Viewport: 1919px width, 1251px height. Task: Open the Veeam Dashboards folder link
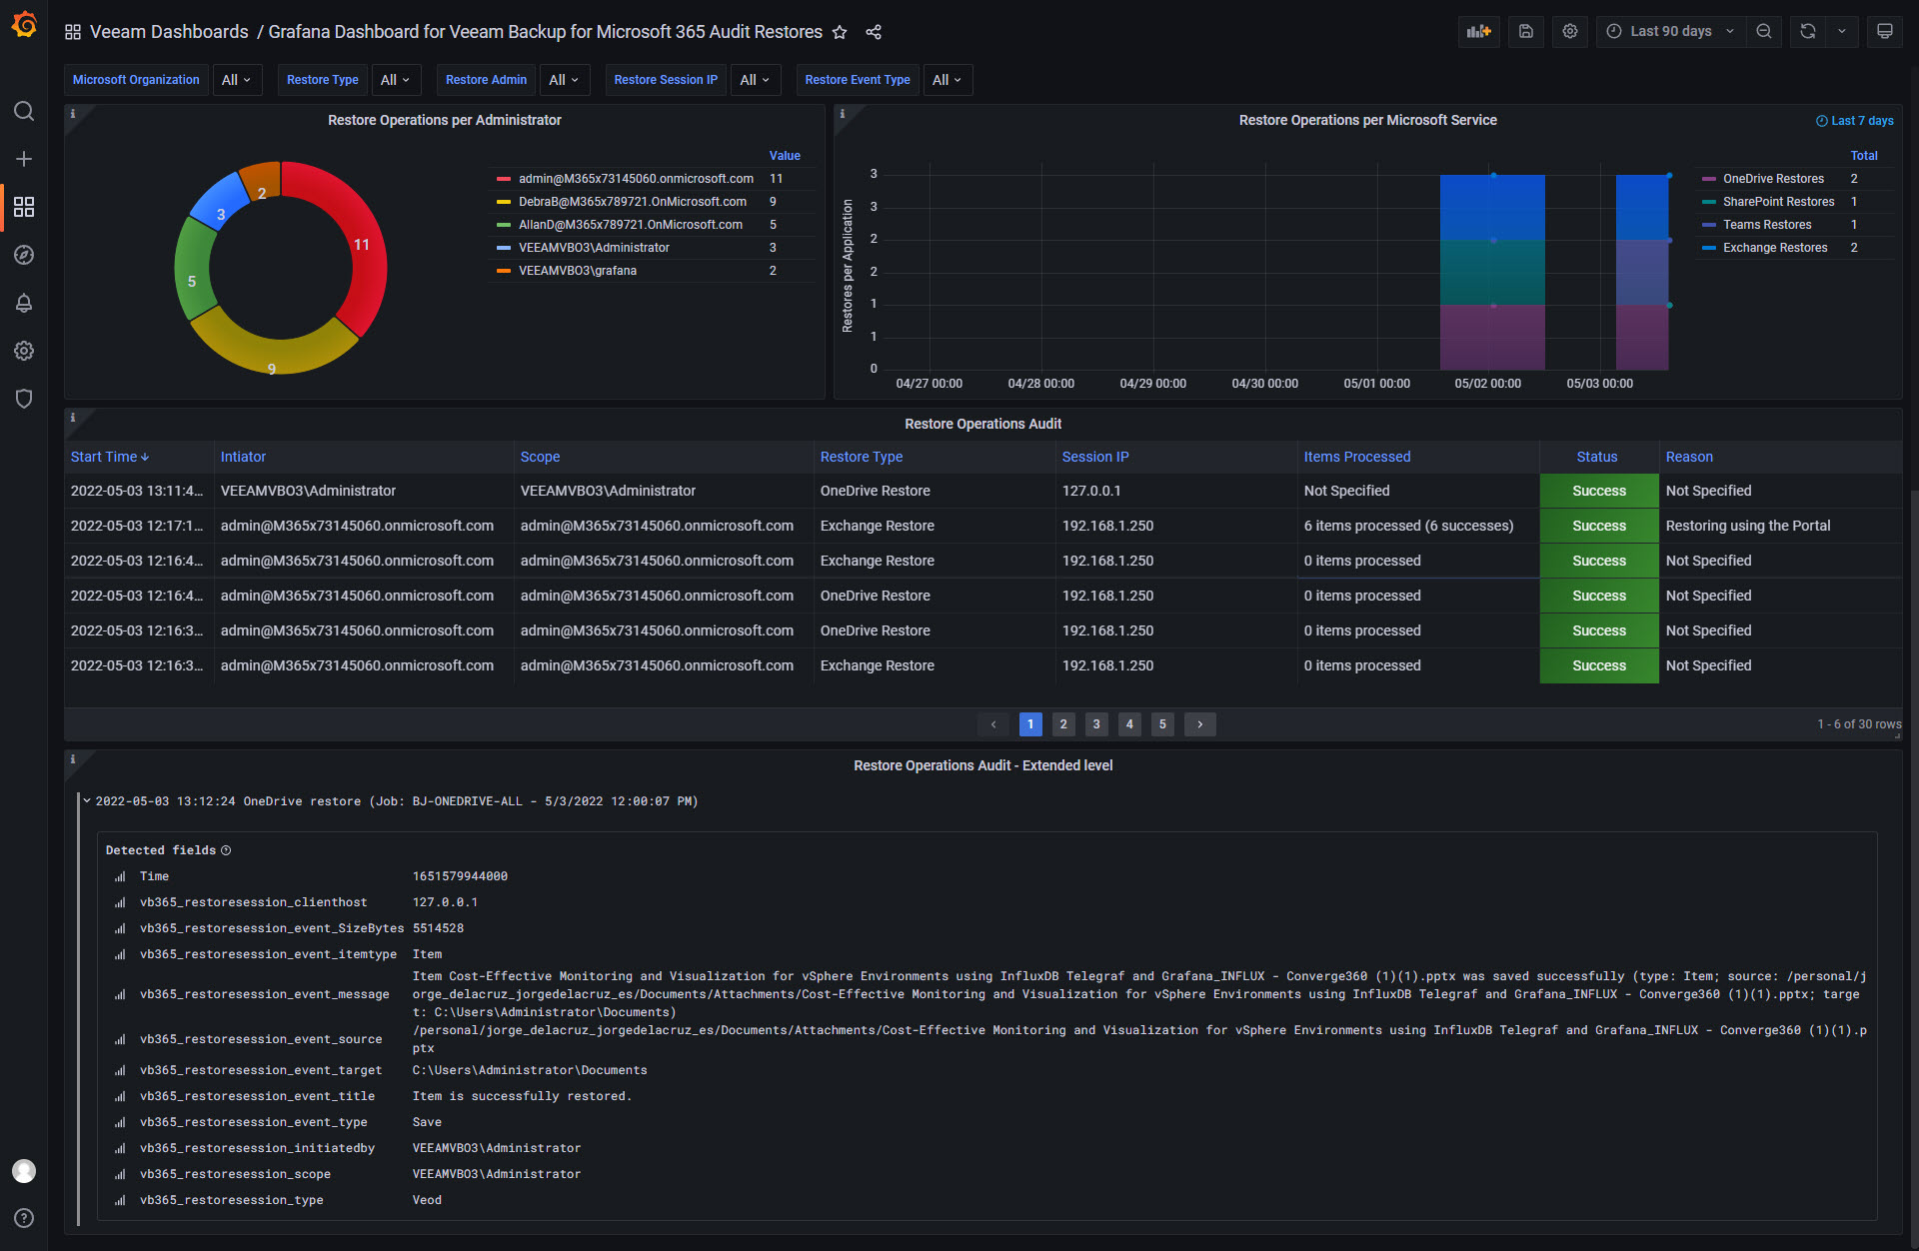[x=169, y=32]
